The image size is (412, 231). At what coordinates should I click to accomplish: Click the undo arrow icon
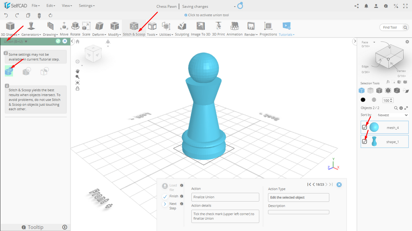(x=6, y=16)
